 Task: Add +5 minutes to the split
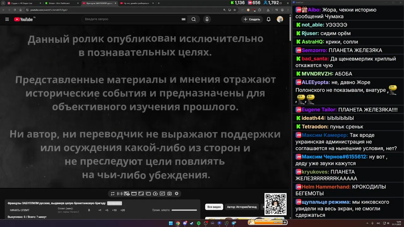pyautogui.click(x=107, y=210)
